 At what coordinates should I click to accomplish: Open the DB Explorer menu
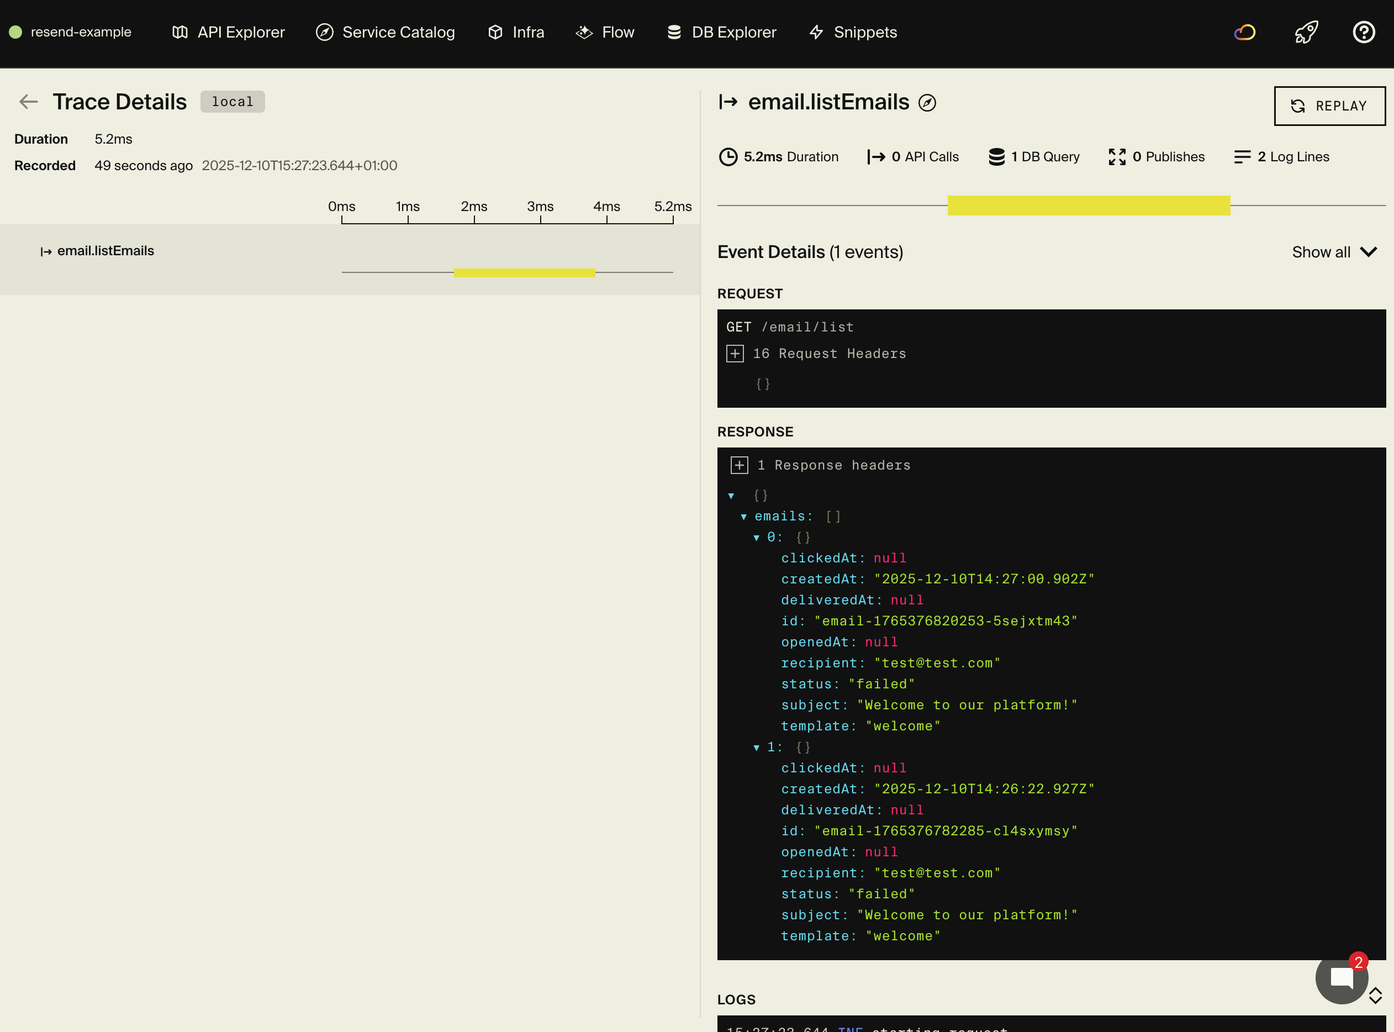[721, 32]
